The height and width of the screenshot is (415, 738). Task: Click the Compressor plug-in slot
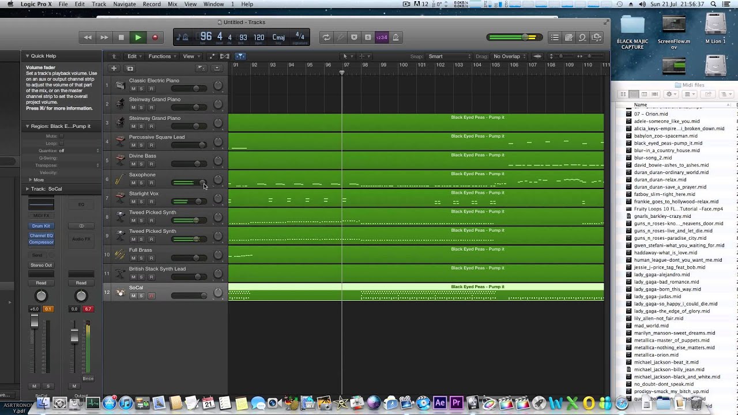[41, 242]
